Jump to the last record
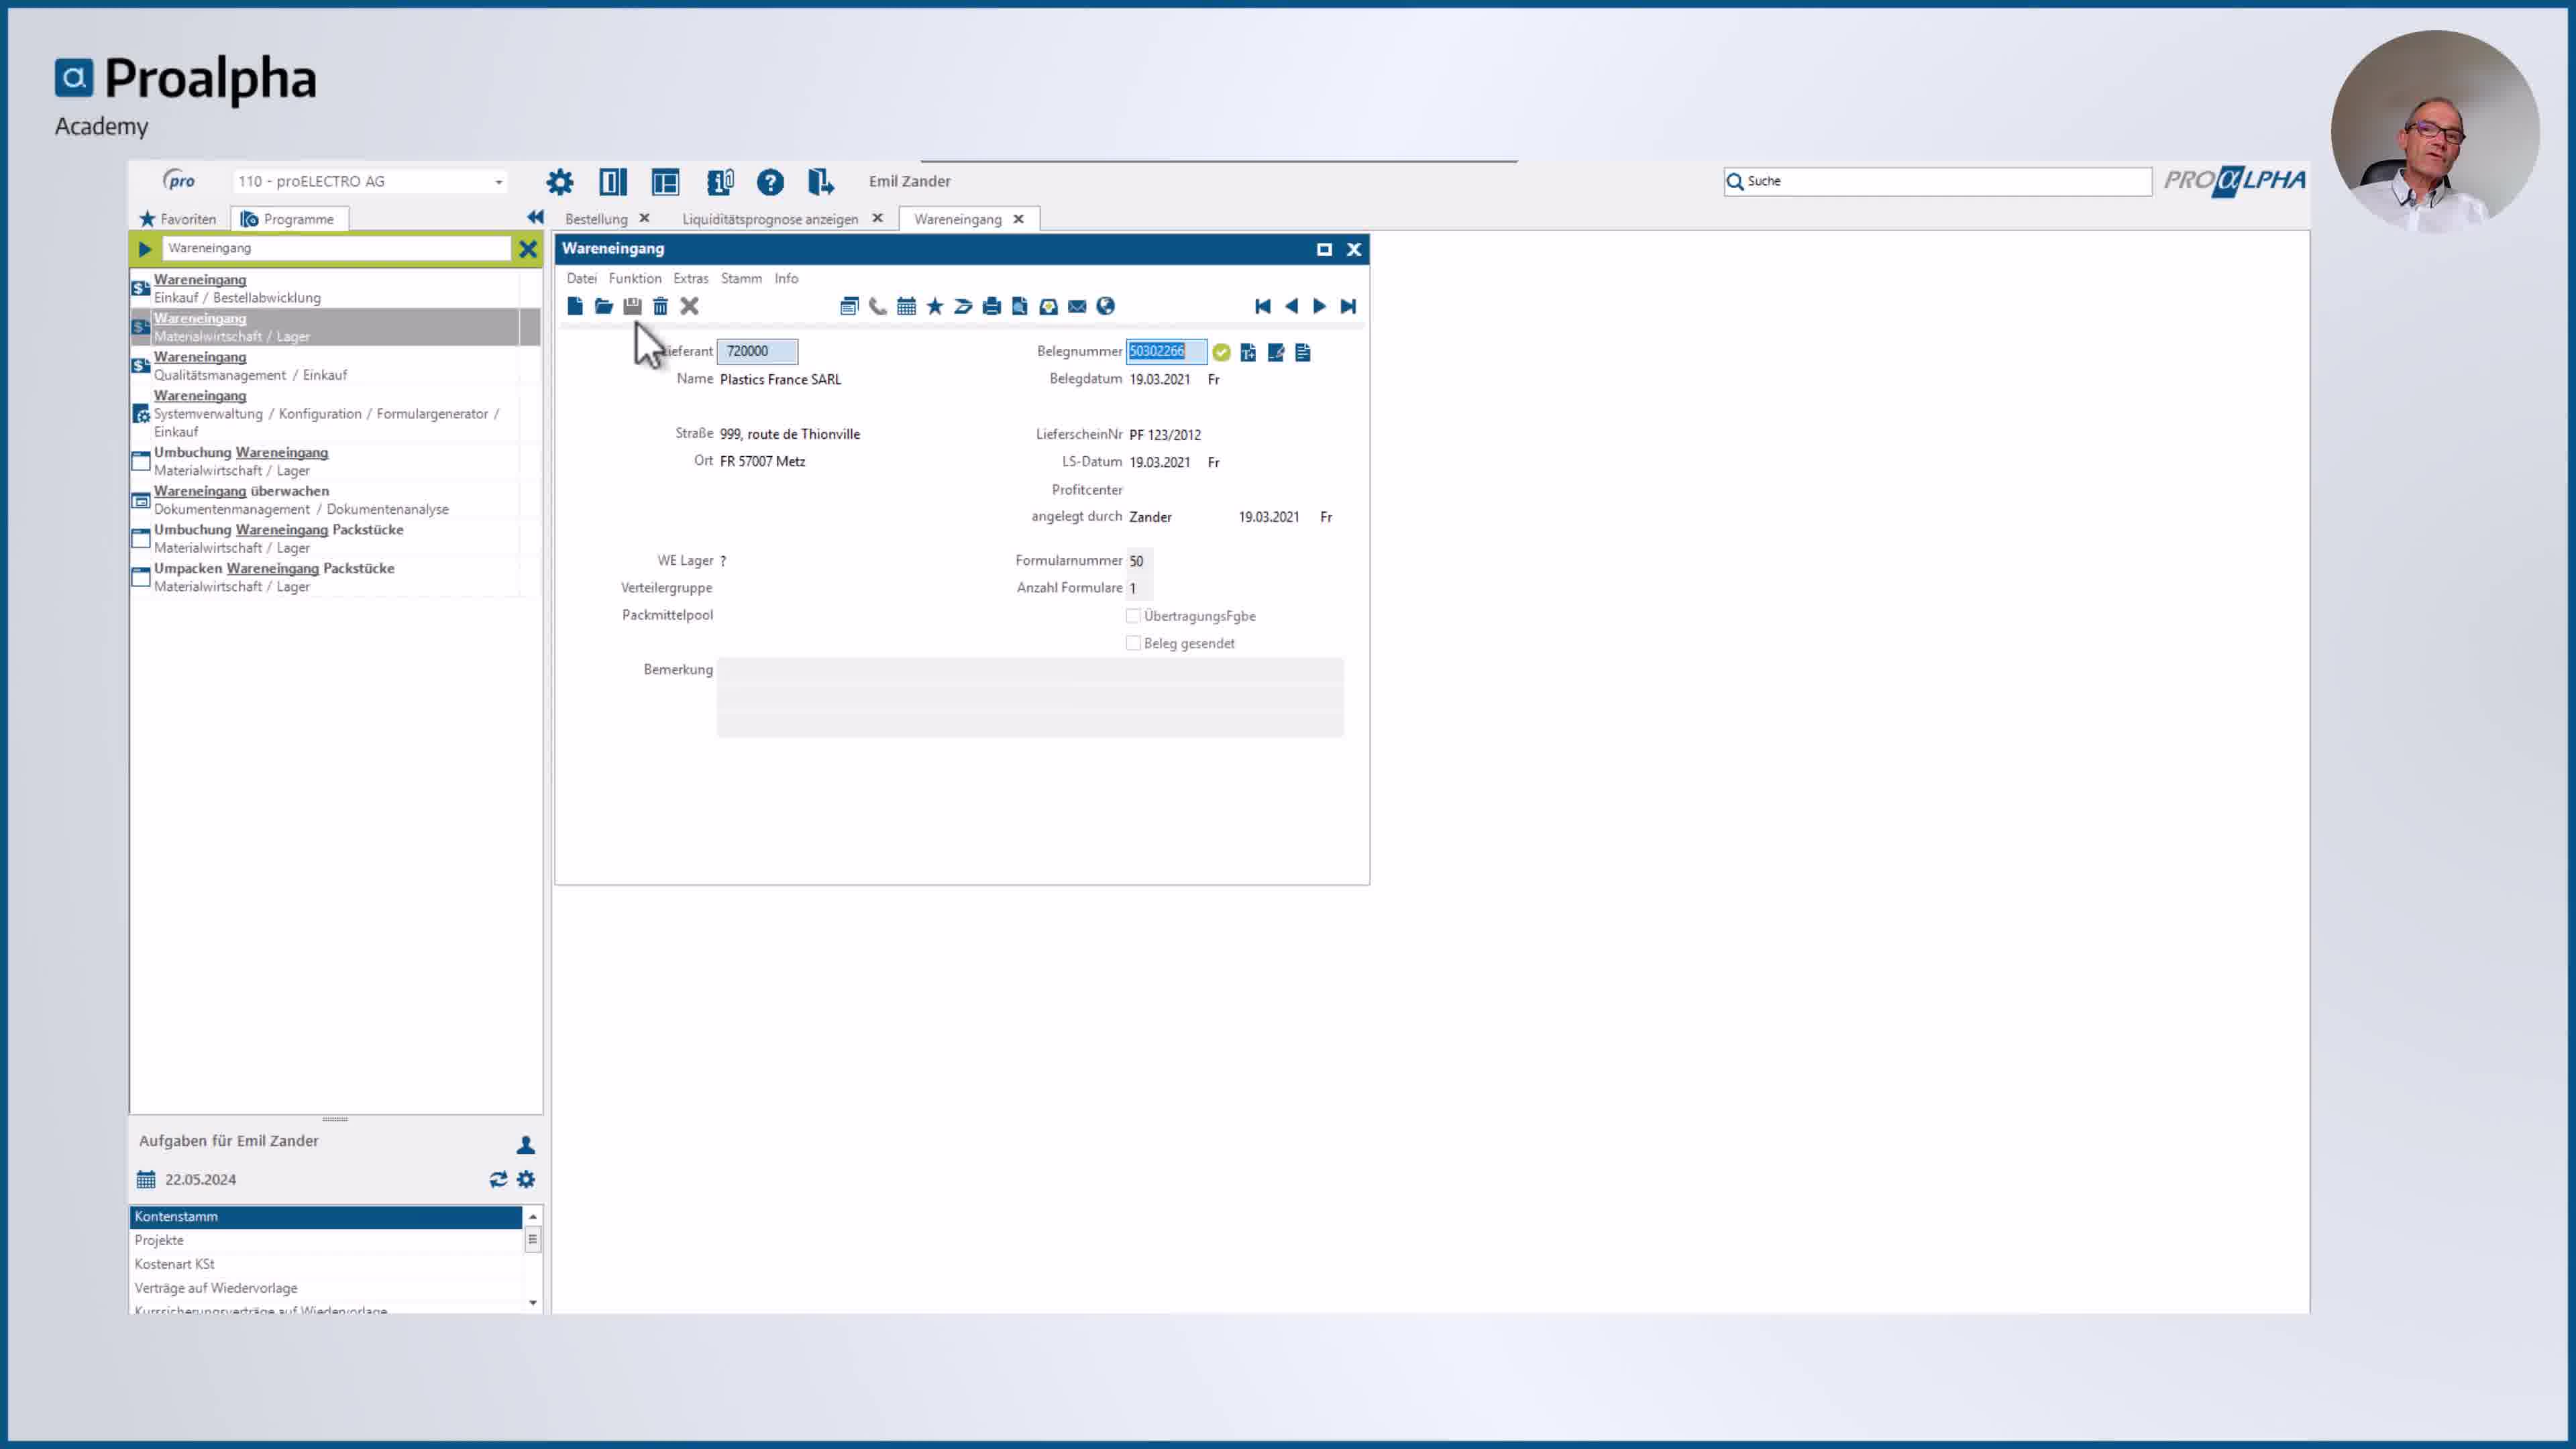The height and width of the screenshot is (1449, 2576). [1348, 306]
